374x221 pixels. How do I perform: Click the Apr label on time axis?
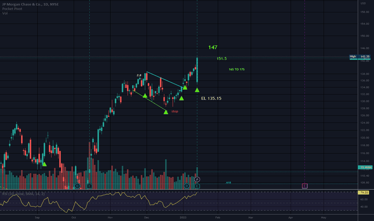tap(291, 218)
